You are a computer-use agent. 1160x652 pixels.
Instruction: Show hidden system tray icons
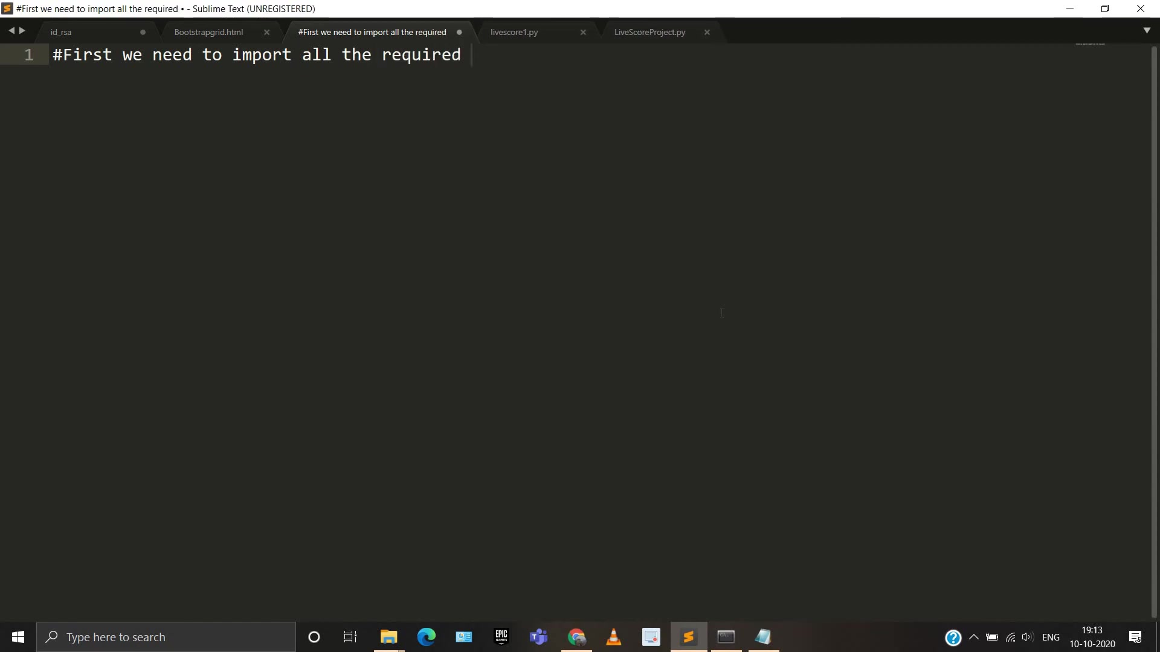pyautogui.click(x=973, y=637)
